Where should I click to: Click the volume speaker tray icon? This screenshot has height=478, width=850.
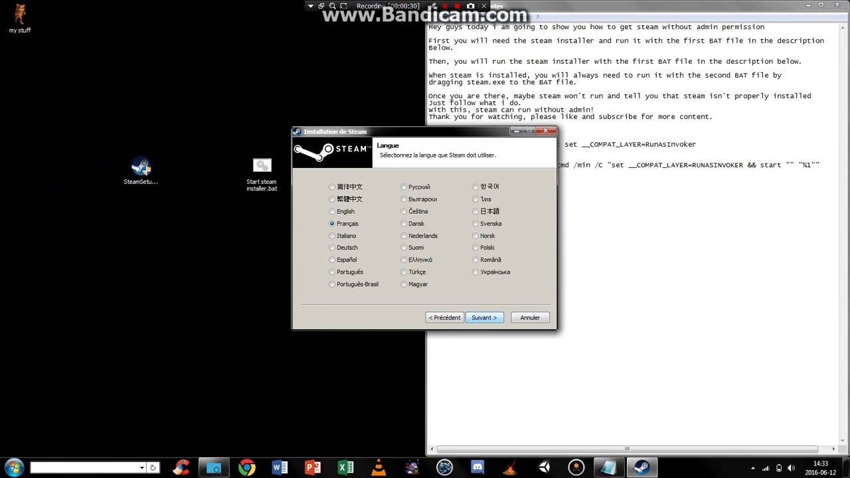pyautogui.click(x=791, y=467)
